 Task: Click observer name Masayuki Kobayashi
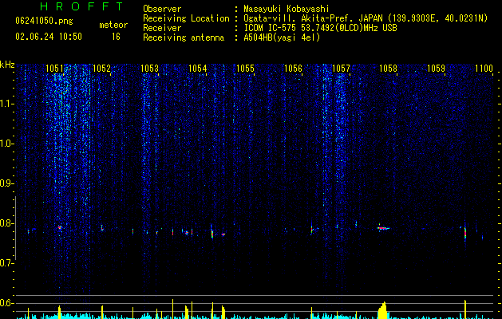tap(287, 9)
